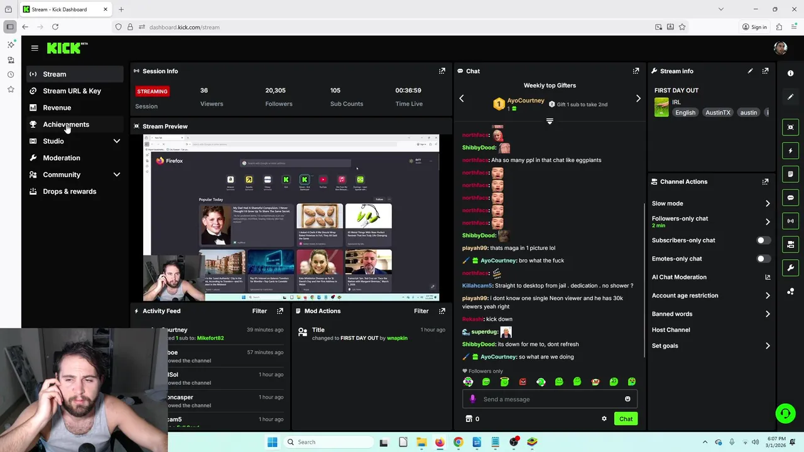Expand Slow mode options
This screenshot has height=452, width=804.
click(768, 203)
